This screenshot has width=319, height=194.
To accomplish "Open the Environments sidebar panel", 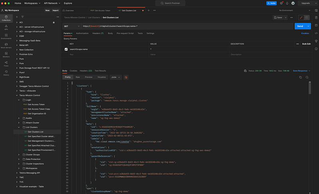I will pos(6,36).
